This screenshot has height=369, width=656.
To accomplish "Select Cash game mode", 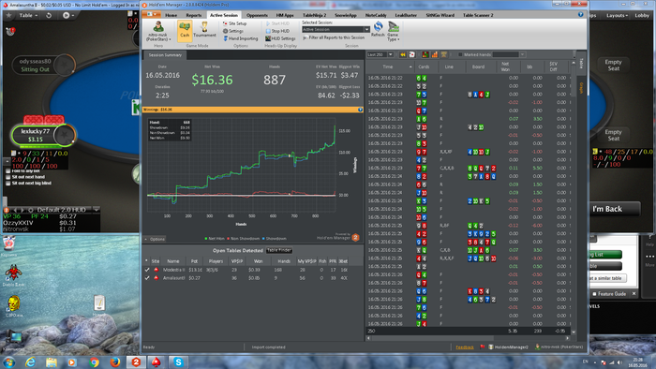I will [x=185, y=30].
